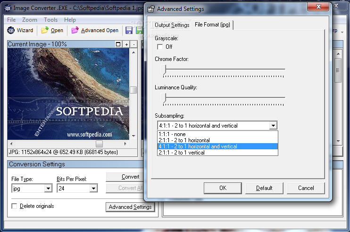Enable the Delete originals checkbox
The image size is (350, 232).
click(x=14, y=206)
